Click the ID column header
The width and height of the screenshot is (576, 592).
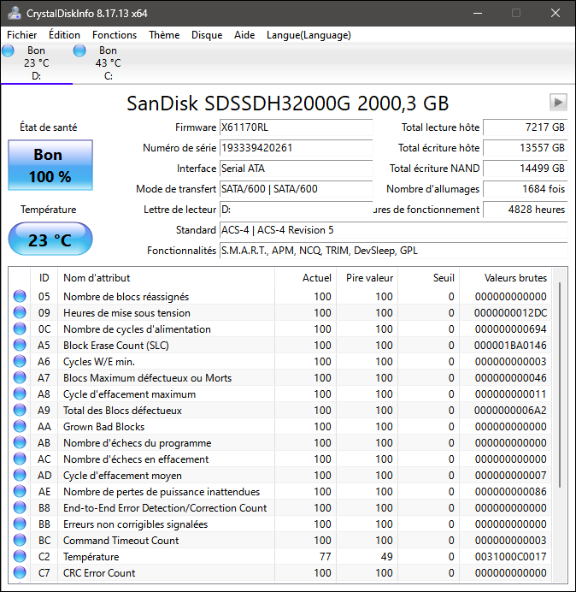(44, 278)
